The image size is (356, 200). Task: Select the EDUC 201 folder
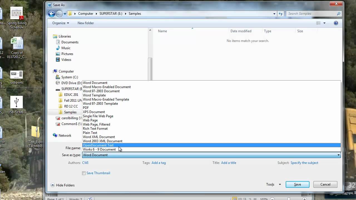[x=68, y=95]
